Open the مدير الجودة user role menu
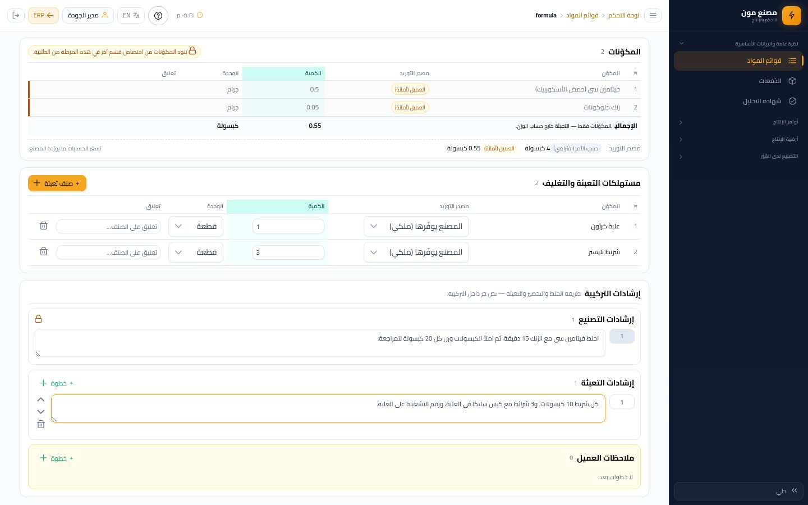The height and width of the screenshot is (505, 808). 88,15
